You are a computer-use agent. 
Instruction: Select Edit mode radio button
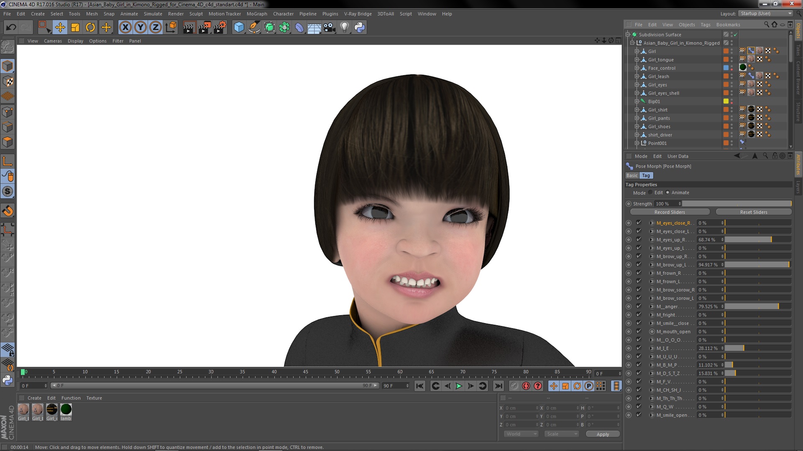[650, 193]
